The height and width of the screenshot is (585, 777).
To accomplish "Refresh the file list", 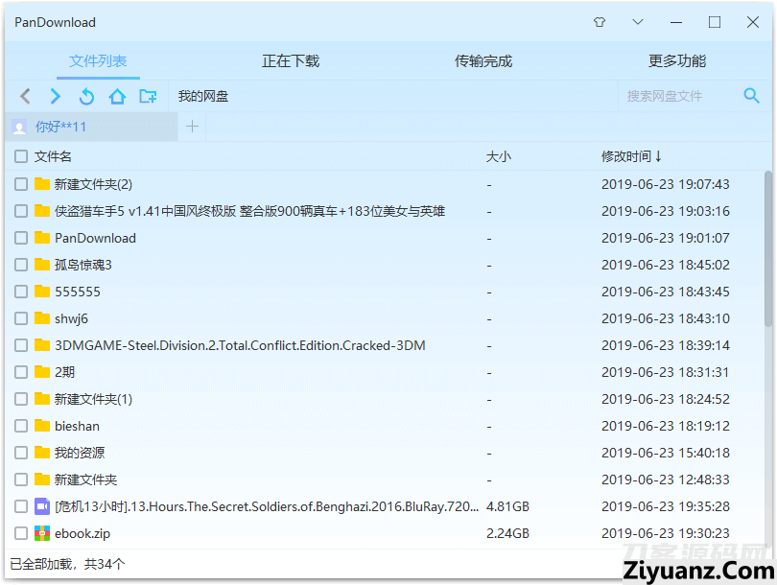I will 86,96.
